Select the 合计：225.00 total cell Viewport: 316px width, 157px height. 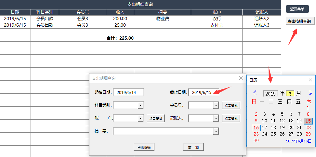coord(120,38)
